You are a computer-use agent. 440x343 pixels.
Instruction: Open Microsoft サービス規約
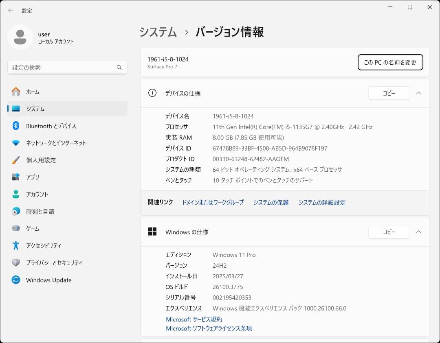194,319
